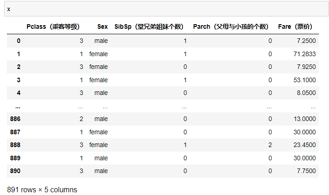The image size is (329, 195).
Task: Click the Fare (票价) column header
Action: pyautogui.click(x=297, y=27)
